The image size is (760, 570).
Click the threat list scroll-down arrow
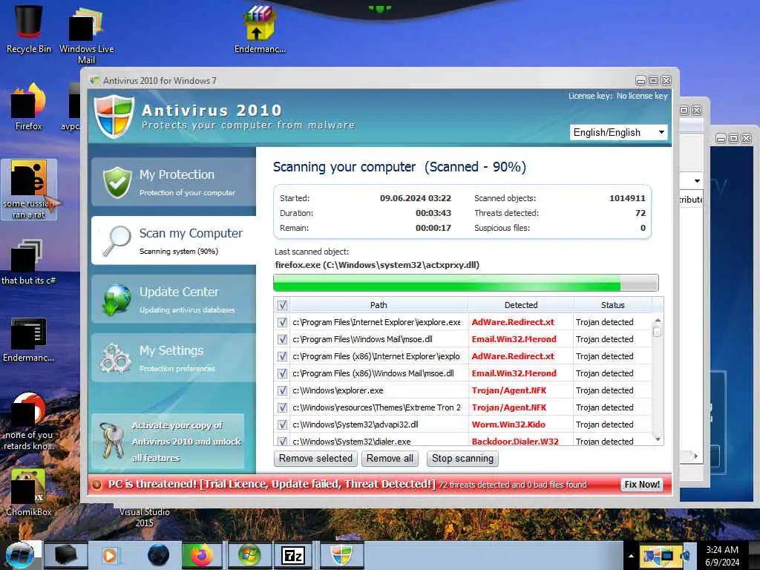click(x=658, y=439)
